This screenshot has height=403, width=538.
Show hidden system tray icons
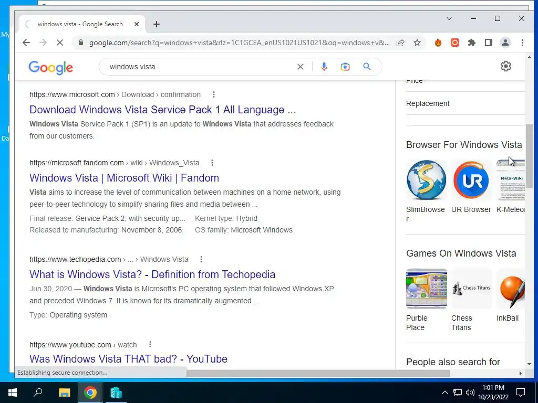point(444,393)
